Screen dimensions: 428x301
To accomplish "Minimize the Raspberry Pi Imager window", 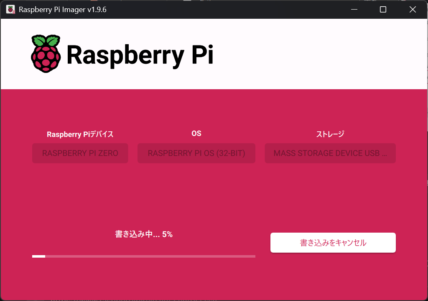I will (354, 9).
